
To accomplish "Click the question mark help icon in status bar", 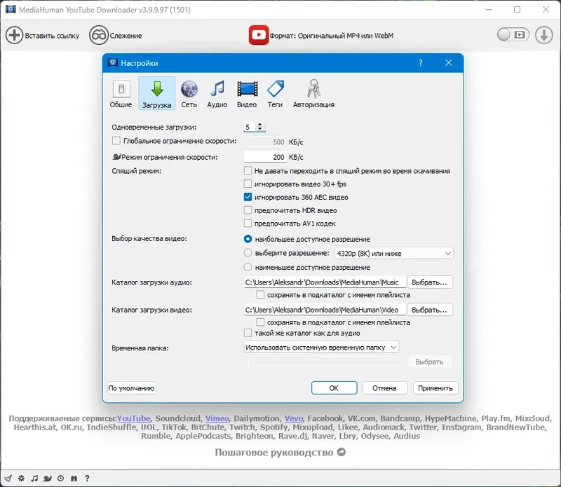I will click(x=87, y=478).
